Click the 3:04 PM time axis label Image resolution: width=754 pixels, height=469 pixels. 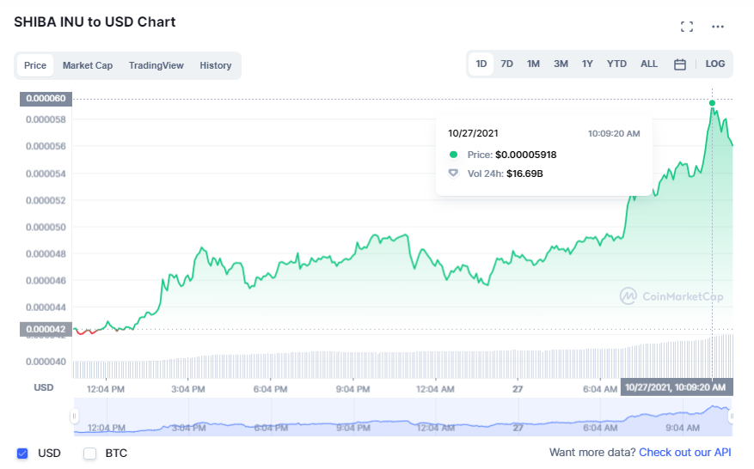188,389
